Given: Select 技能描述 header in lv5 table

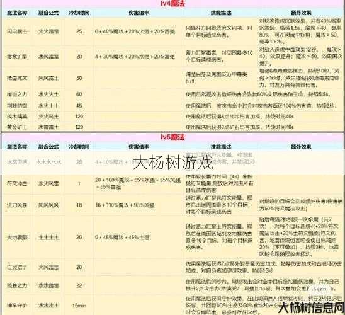Looking at the screenshot, I should click(221, 147).
